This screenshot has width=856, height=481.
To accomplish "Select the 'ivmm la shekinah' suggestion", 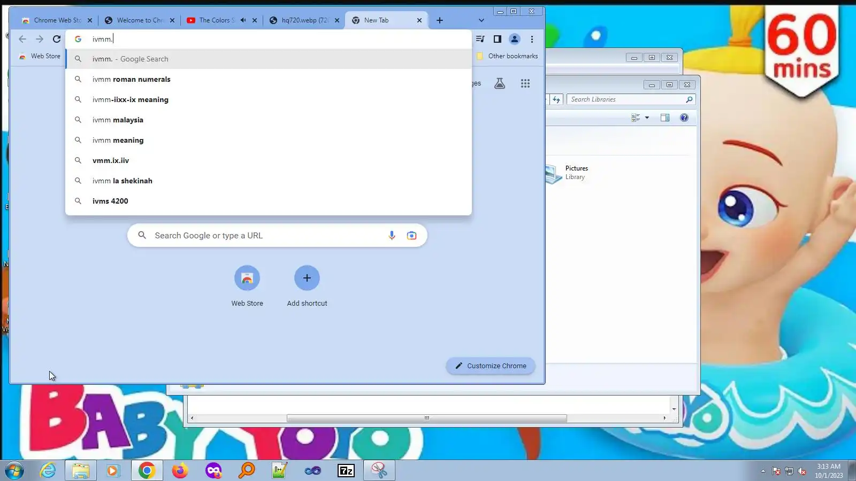I will click(x=269, y=181).
